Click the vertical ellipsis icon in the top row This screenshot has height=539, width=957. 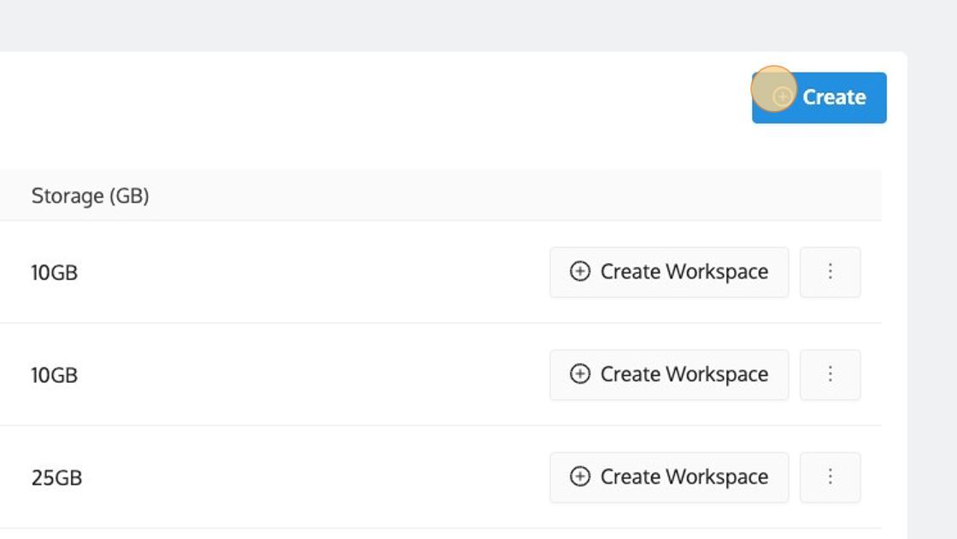pyautogui.click(x=830, y=271)
